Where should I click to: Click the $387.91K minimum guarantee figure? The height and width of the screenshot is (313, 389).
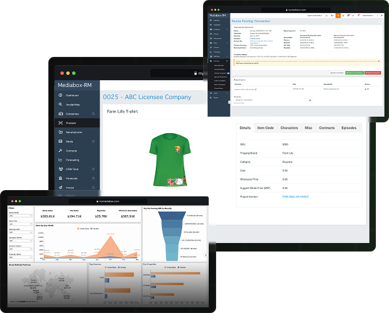pyautogui.click(x=128, y=216)
